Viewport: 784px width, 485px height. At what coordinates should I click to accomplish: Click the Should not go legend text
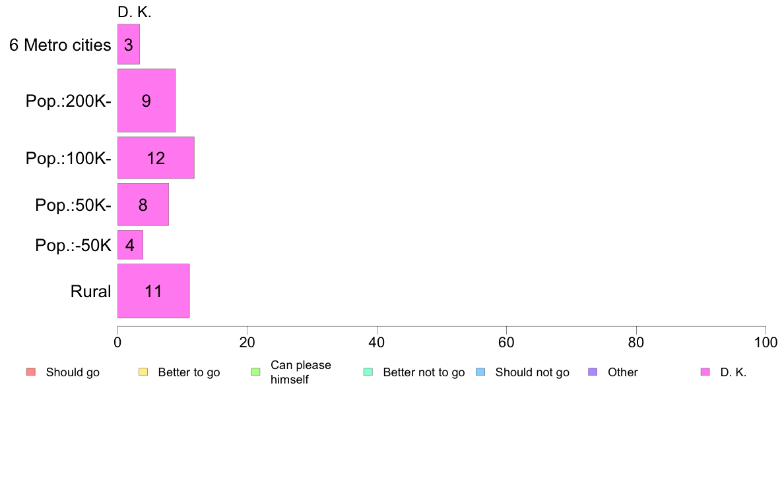tap(533, 372)
